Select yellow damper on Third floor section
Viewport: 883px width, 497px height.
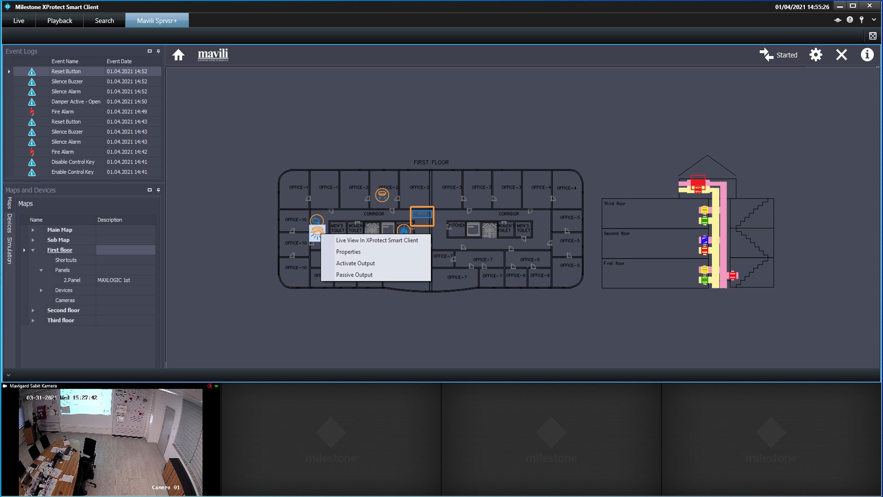704,210
